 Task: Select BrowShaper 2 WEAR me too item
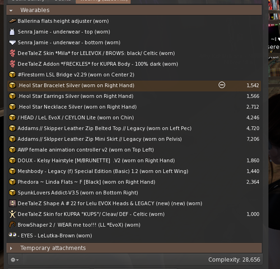[134, 225]
